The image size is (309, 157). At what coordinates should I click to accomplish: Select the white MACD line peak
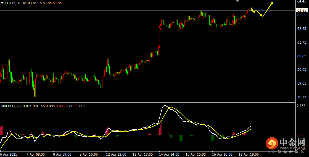[164, 106]
